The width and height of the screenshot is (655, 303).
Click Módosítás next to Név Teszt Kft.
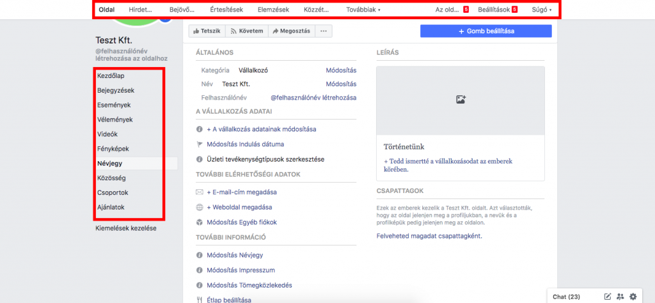tap(341, 84)
